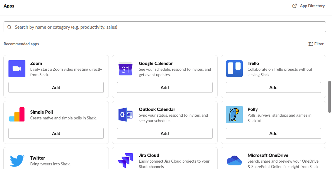This screenshot has width=332, height=169.
Task: Add the Polly app
Action: [273, 133]
